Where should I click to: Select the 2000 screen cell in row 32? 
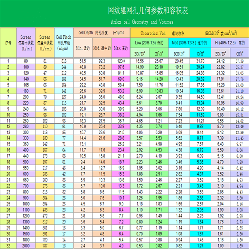click(x=26, y=246)
